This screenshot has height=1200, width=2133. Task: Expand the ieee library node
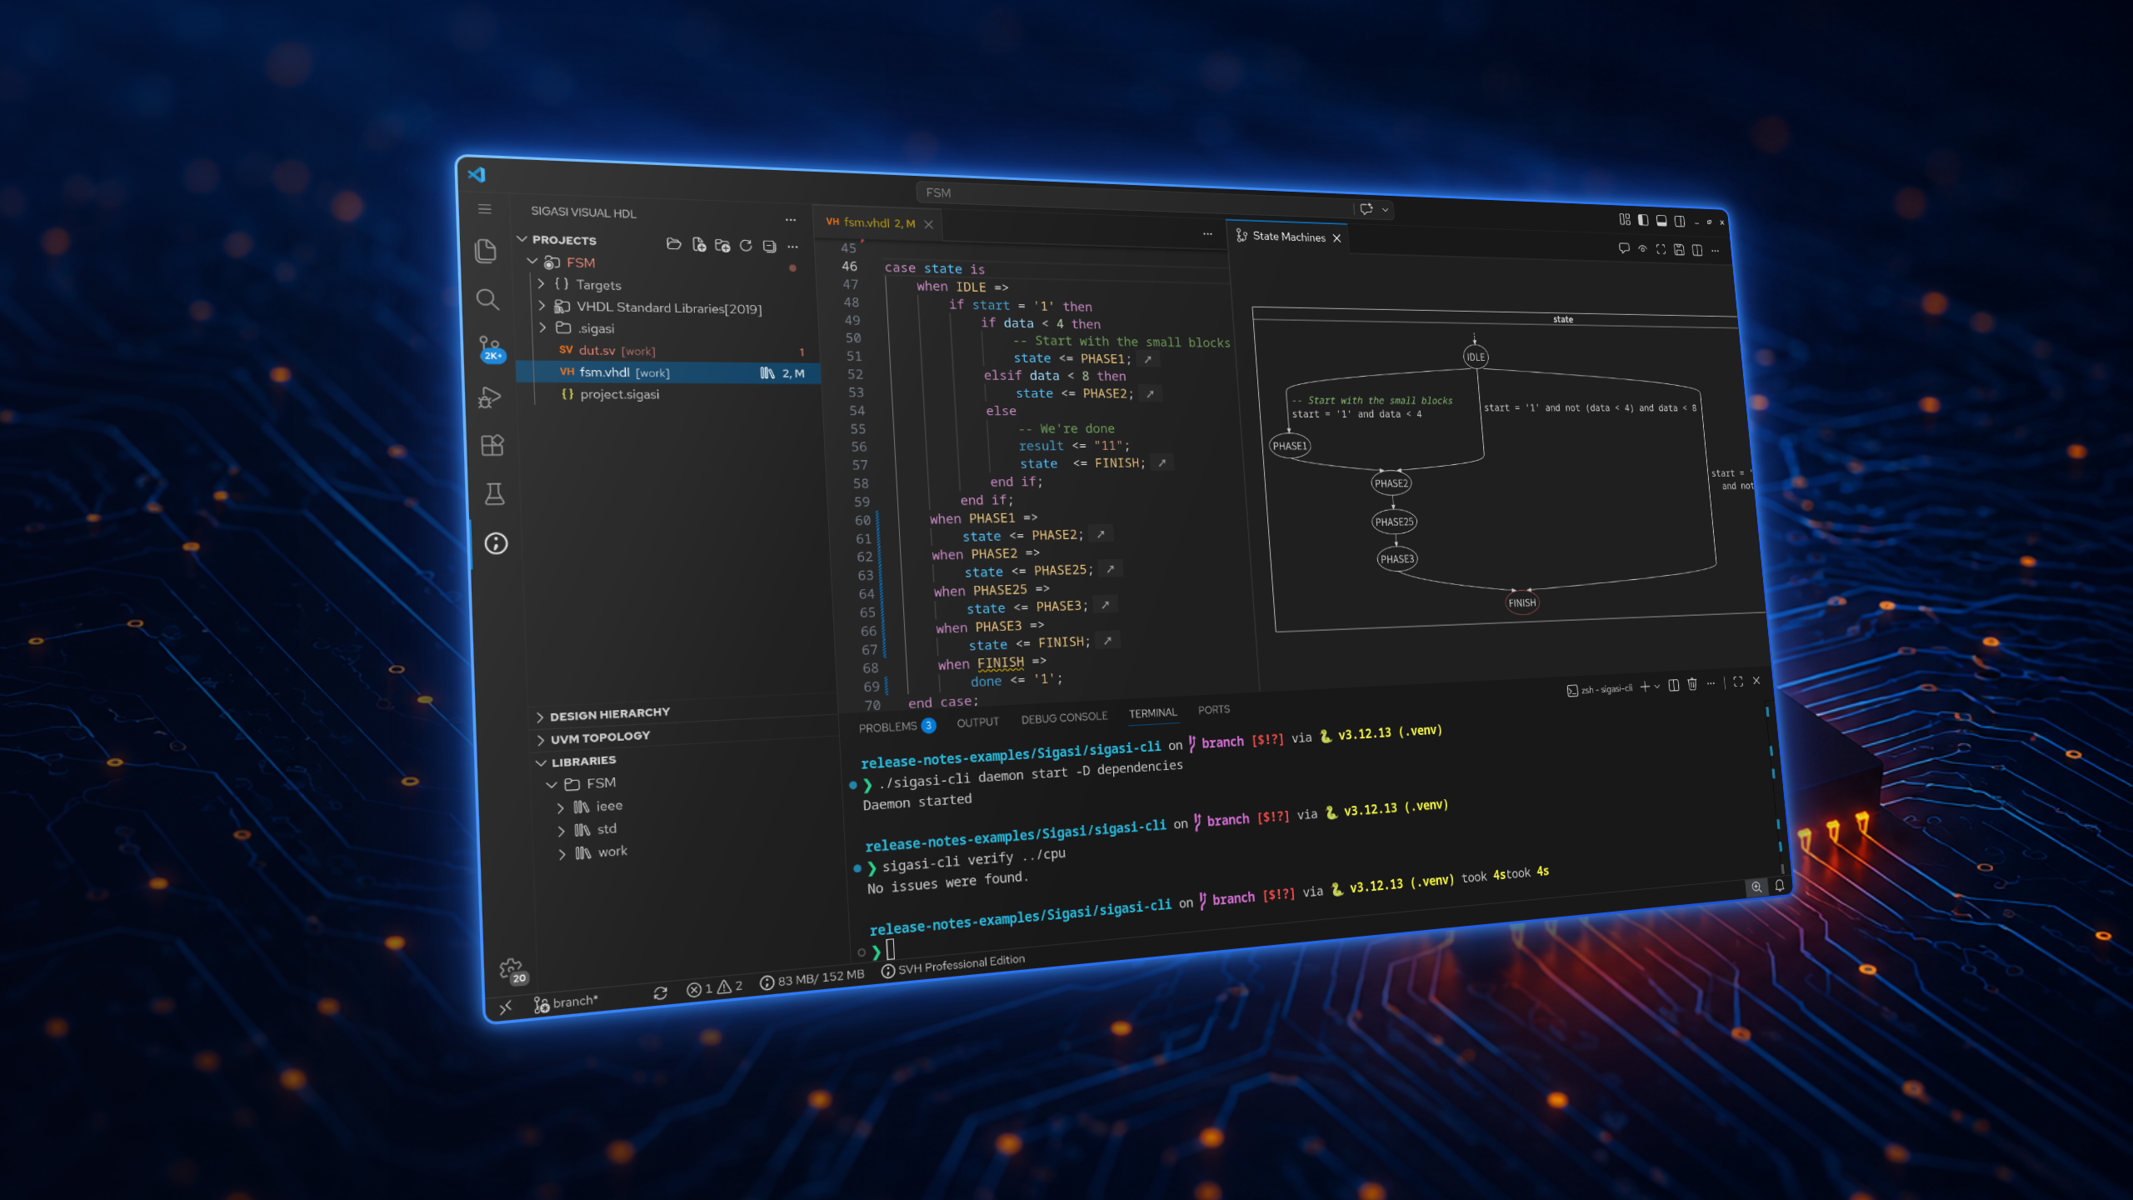click(561, 807)
